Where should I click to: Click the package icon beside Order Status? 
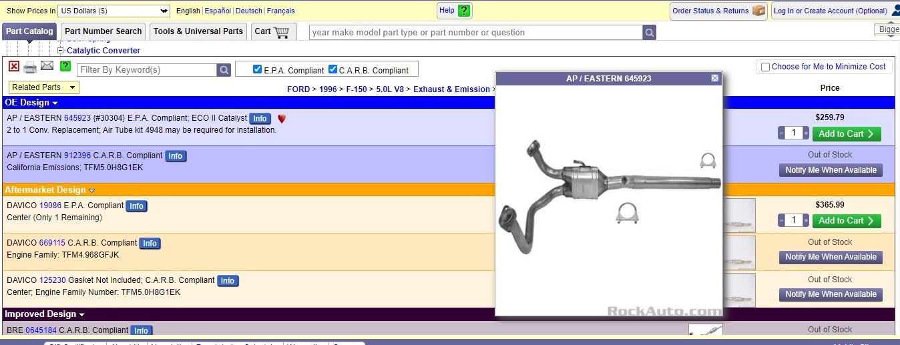(758, 11)
